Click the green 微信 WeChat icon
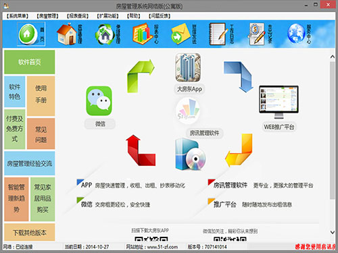Screen dimensions: 338x253 [99, 101]
